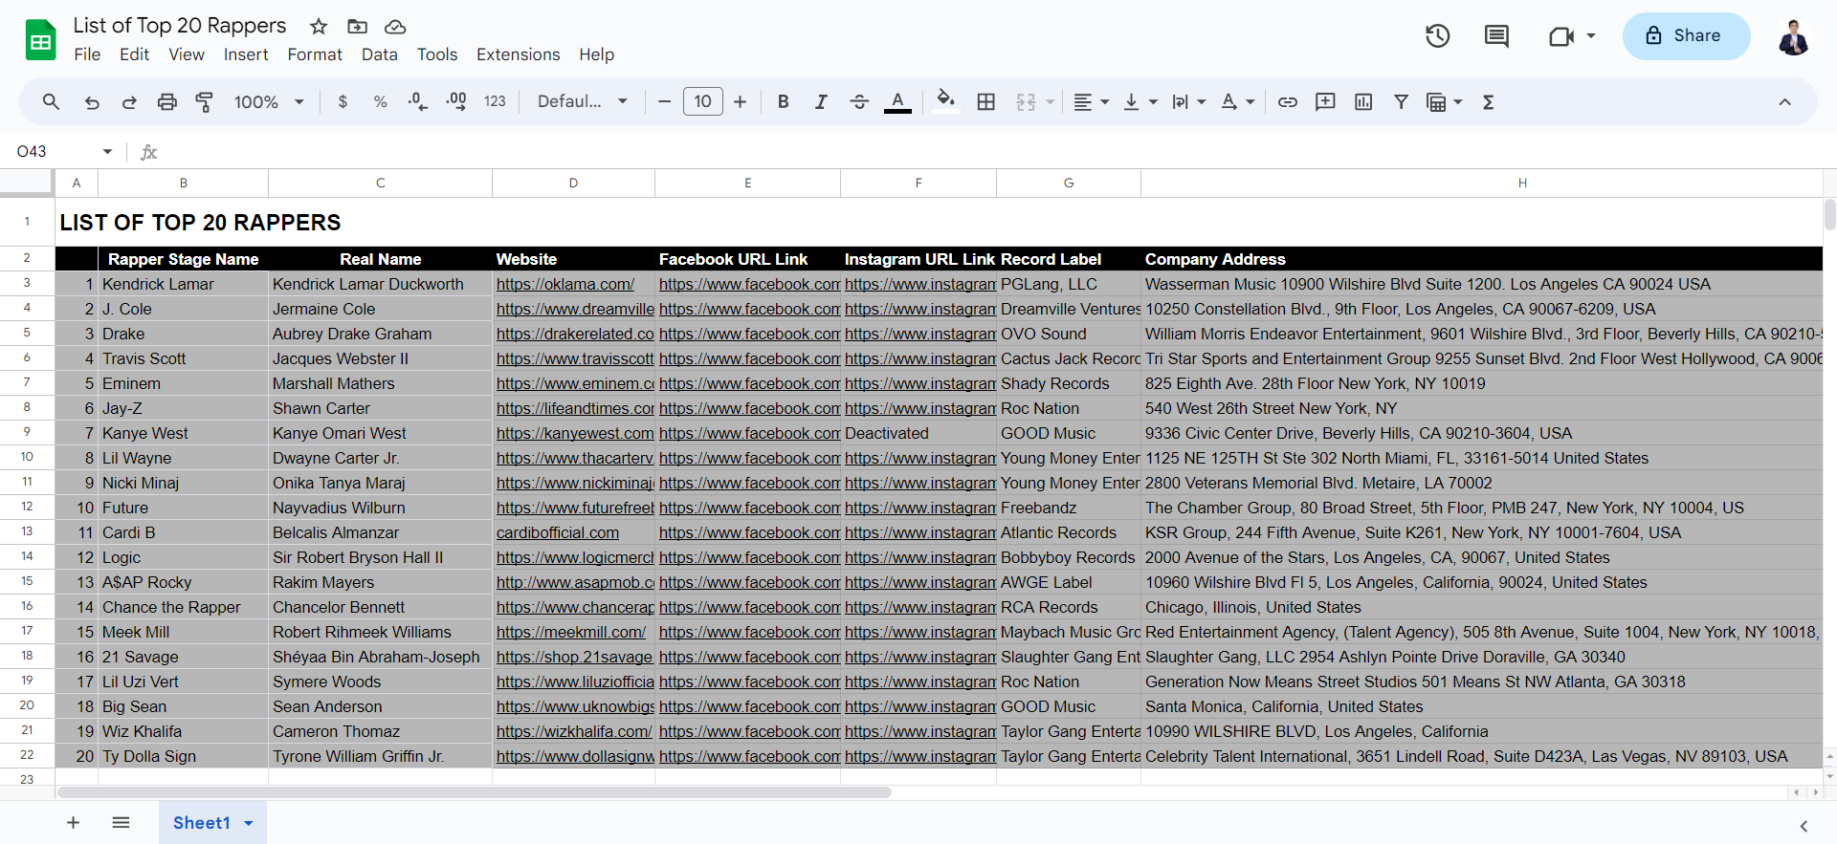Open the comments panel icon
Viewport: 1837px width, 844px height.
[x=1496, y=36]
